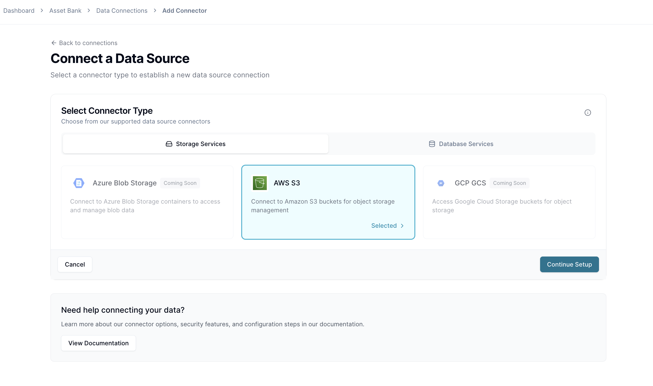Click the AWS S3 bucket icon
The image size is (653, 386).
pyautogui.click(x=260, y=183)
